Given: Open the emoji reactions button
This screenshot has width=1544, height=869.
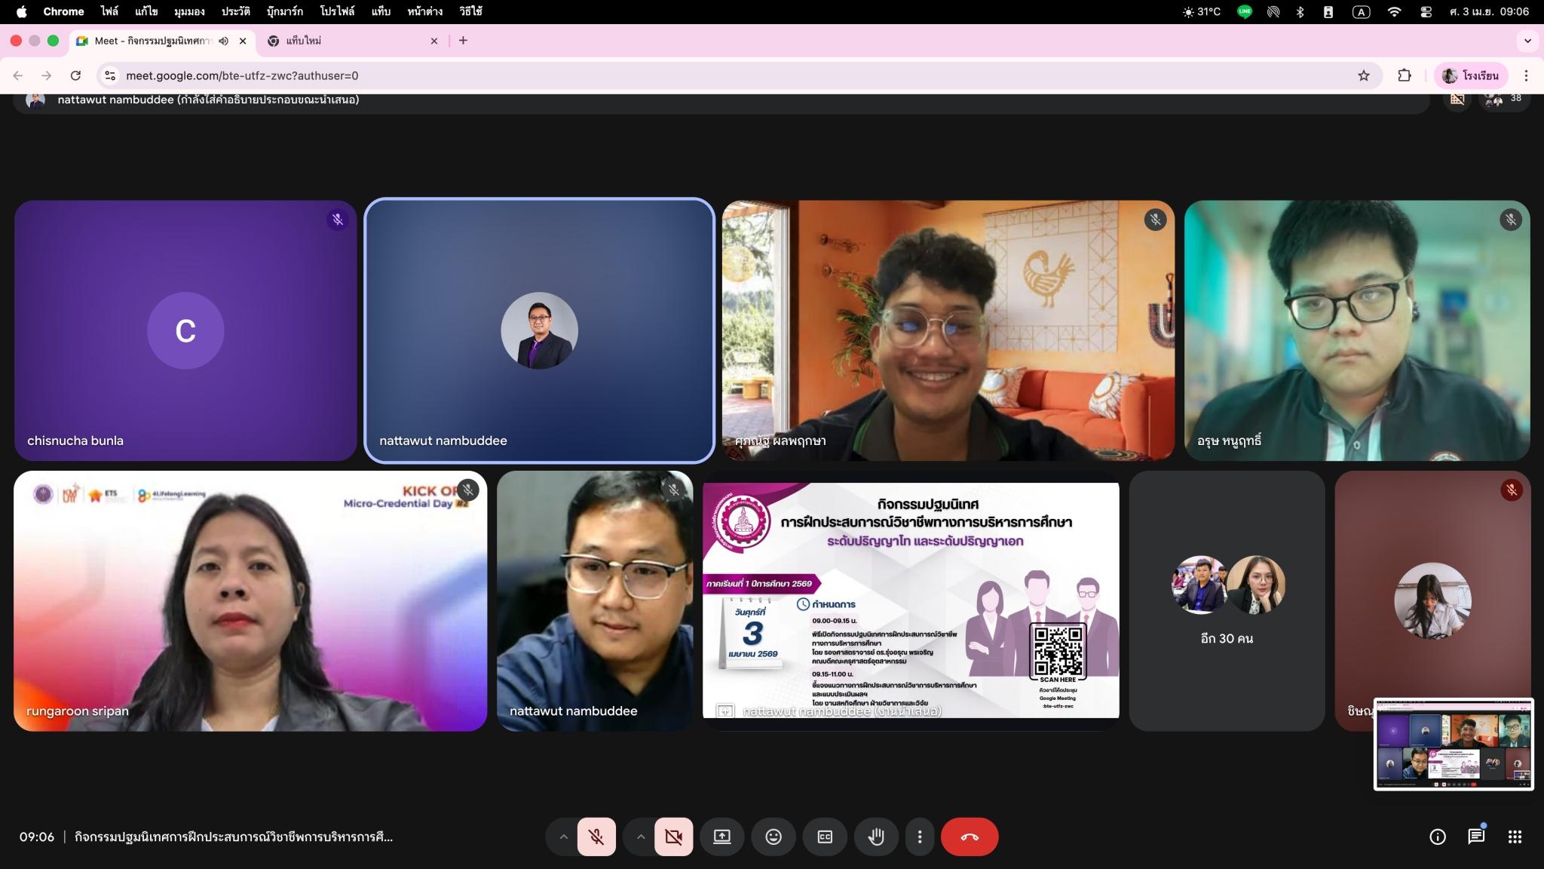Looking at the screenshot, I should (x=774, y=837).
